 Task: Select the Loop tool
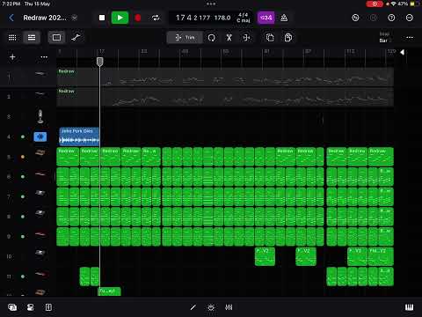(211, 38)
